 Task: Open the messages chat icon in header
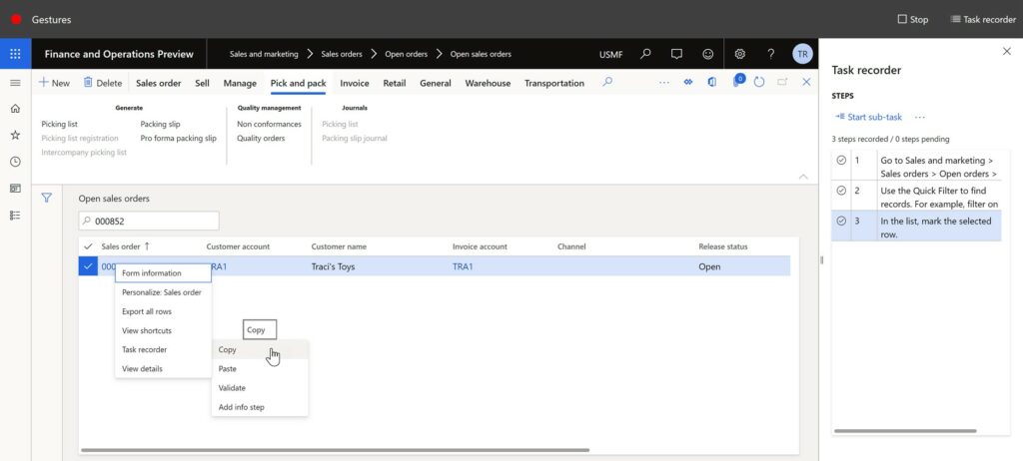point(676,54)
